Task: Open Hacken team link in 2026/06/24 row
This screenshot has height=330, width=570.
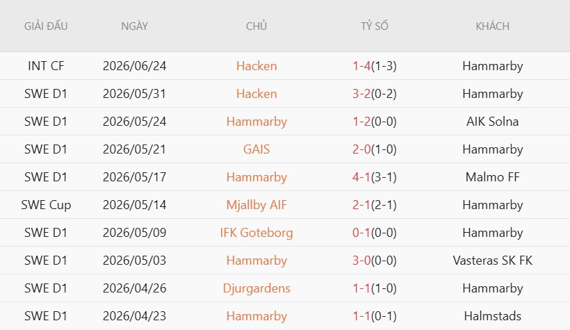Action: [x=256, y=66]
